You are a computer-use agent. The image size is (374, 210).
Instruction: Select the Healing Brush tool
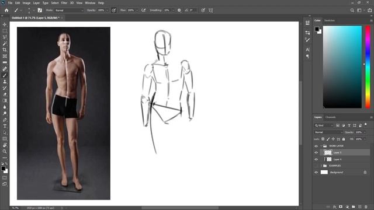tap(5, 69)
